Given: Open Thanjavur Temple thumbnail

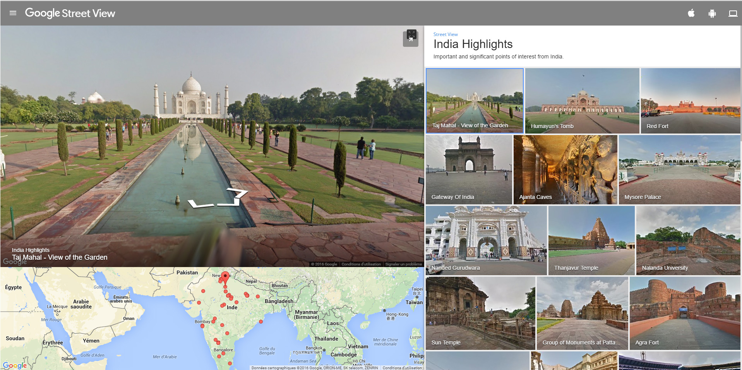Looking at the screenshot, I should 591,240.
